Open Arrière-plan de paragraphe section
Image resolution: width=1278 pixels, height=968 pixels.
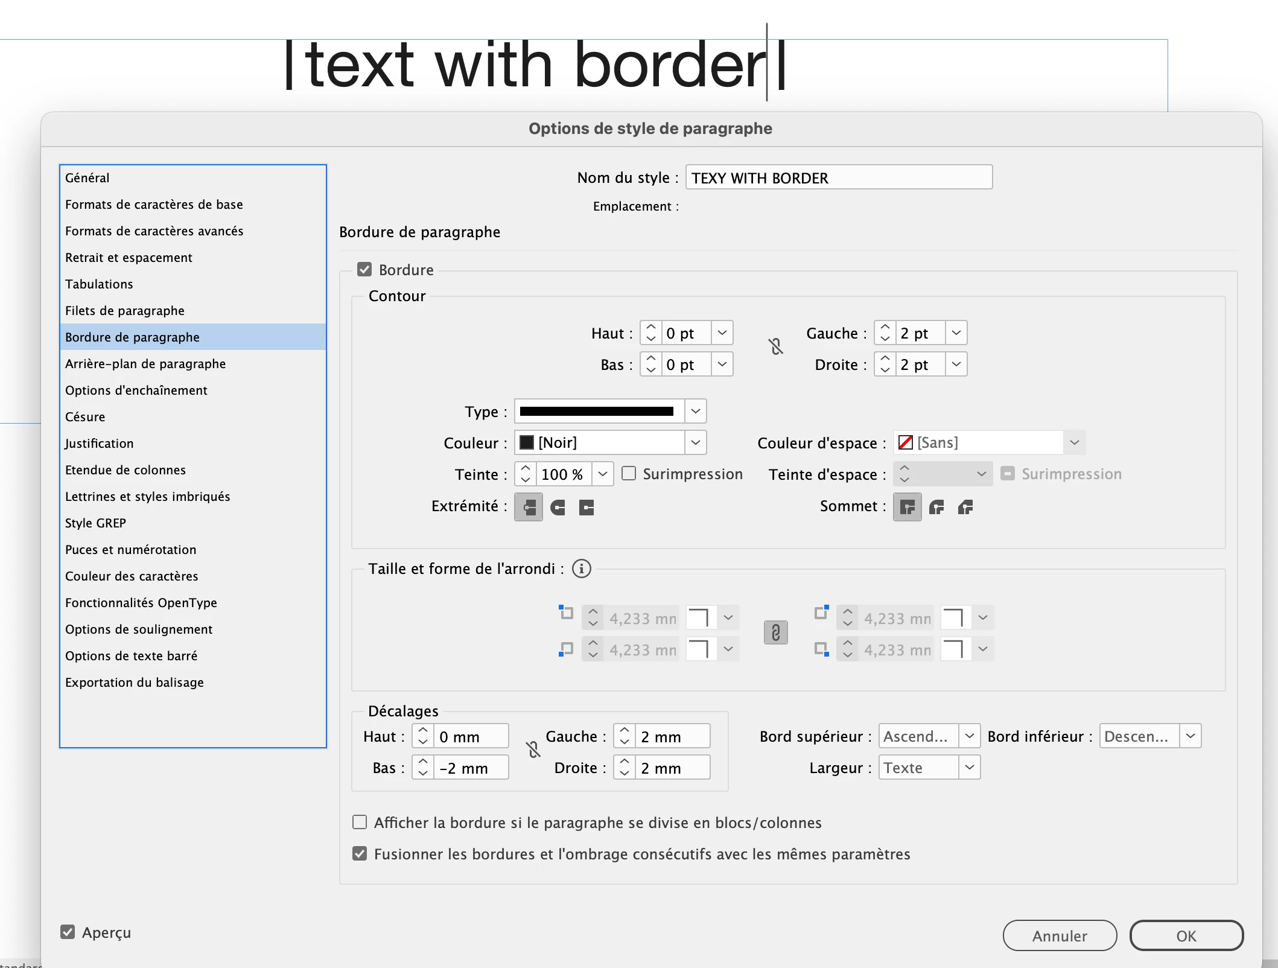tap(145, 364)
